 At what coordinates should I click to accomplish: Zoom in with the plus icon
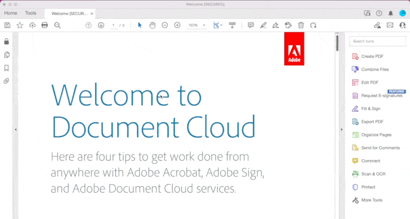click(x=177, y=25)
